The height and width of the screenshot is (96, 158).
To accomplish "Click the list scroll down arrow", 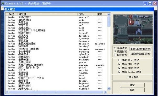I will click(109, 89).
